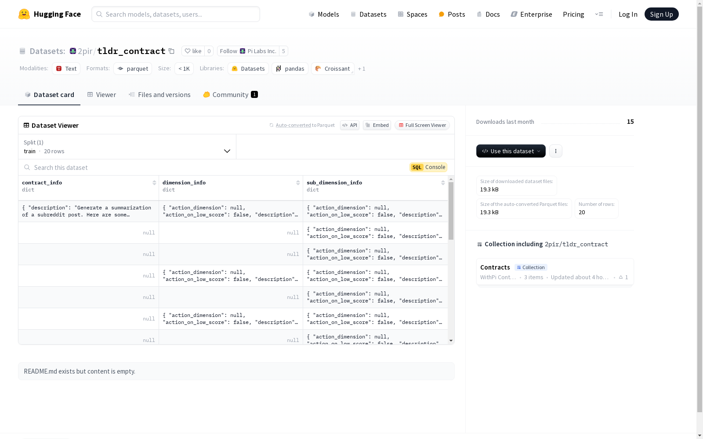Open Docs in the top navigation
Viewport: 703px width, 439px height.
[488, 14]
